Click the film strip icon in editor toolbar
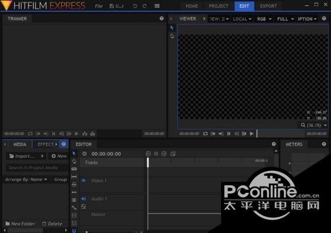This screenshot has width=331, height=233. 74,215
